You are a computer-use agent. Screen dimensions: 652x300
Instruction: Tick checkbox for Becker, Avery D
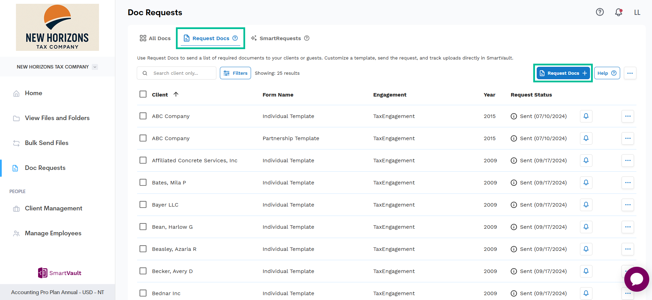click(143, 271)
